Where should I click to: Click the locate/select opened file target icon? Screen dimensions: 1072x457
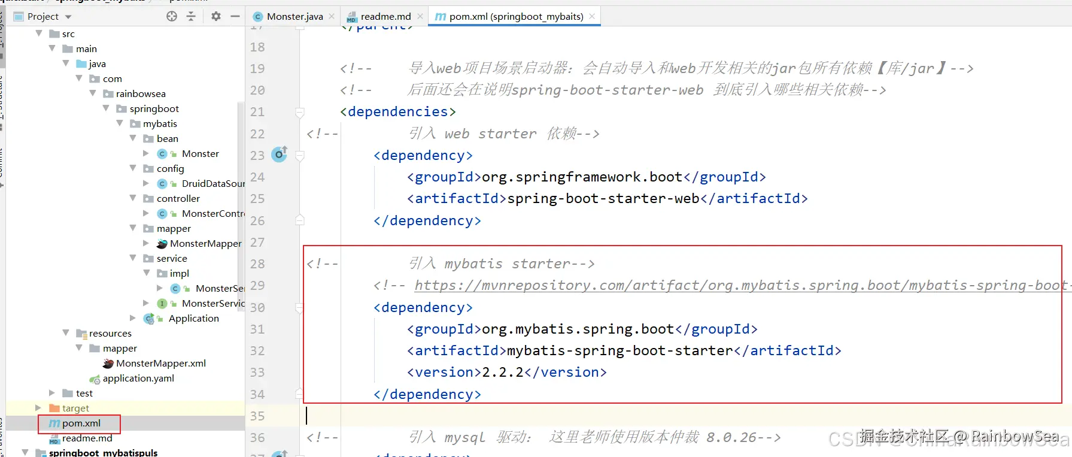point(172,16)
